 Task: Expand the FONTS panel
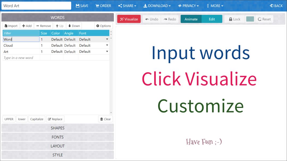point(57,137)
